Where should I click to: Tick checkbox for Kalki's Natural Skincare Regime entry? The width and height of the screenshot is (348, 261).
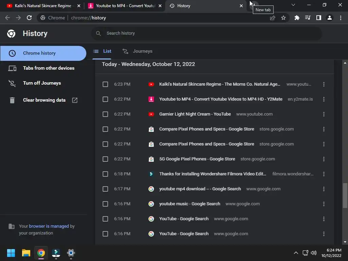(x=105, y=84)
